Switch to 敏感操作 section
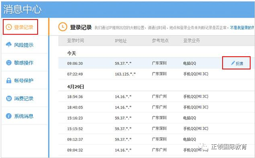The width and height of the screenshot is (255, 158). tap(24, 63)
